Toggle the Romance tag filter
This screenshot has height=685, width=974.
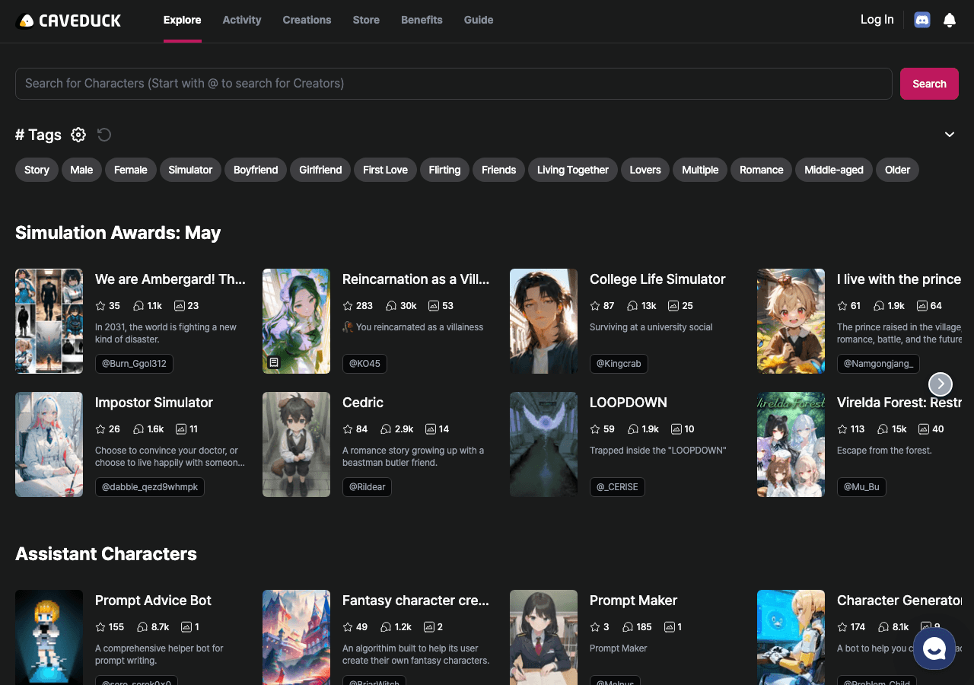760,170
